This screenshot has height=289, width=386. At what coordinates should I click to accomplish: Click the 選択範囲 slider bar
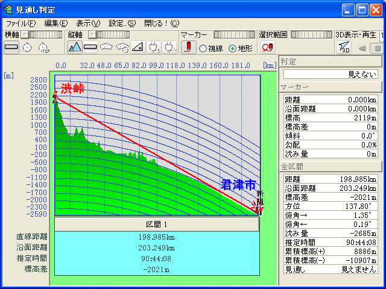tap(311, 35)
